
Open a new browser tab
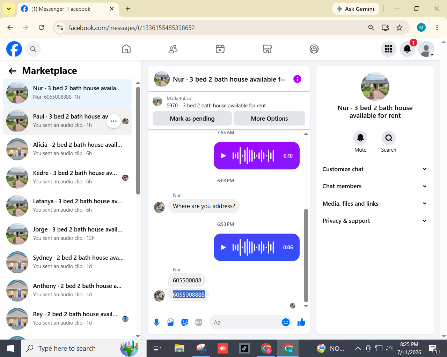click(x=128, y=9)
